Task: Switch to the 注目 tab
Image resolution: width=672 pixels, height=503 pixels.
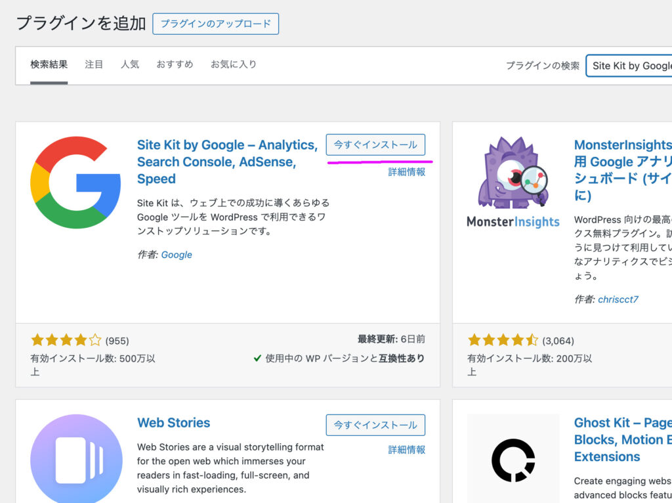Action: pos(94,65)
